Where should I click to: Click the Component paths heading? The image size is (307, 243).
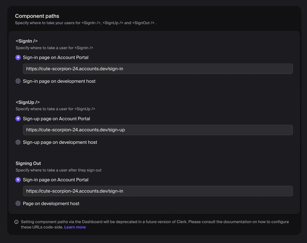(37, 16)
